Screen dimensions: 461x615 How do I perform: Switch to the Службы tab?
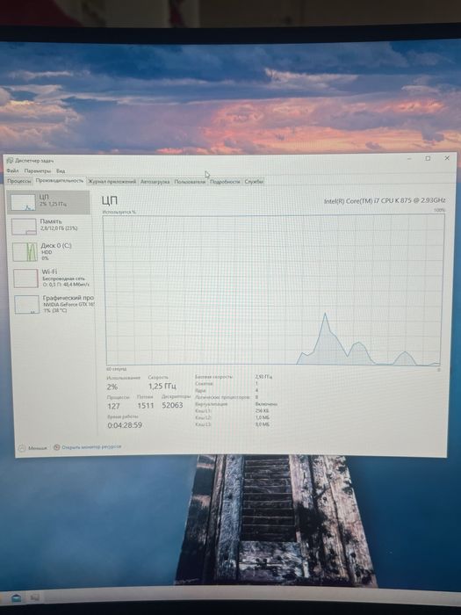pos(254,182)
